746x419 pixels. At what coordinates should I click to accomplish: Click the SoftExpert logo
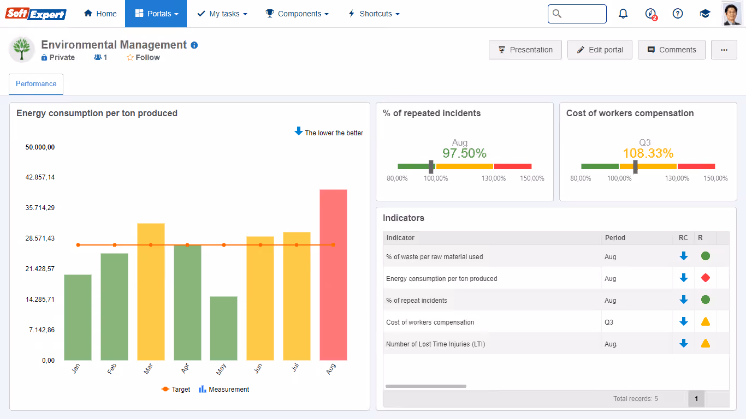(x=36, y=14)
